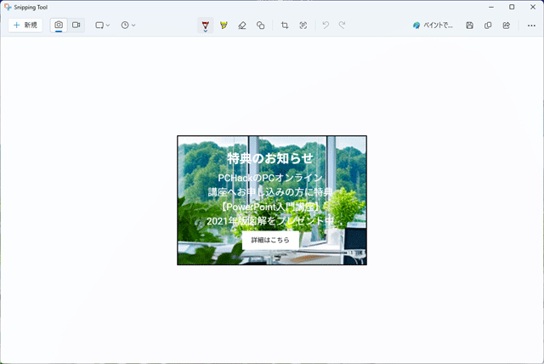The image size is (544, 364).
Task: Click the 新規 new snip button
Action: [25, 26]
